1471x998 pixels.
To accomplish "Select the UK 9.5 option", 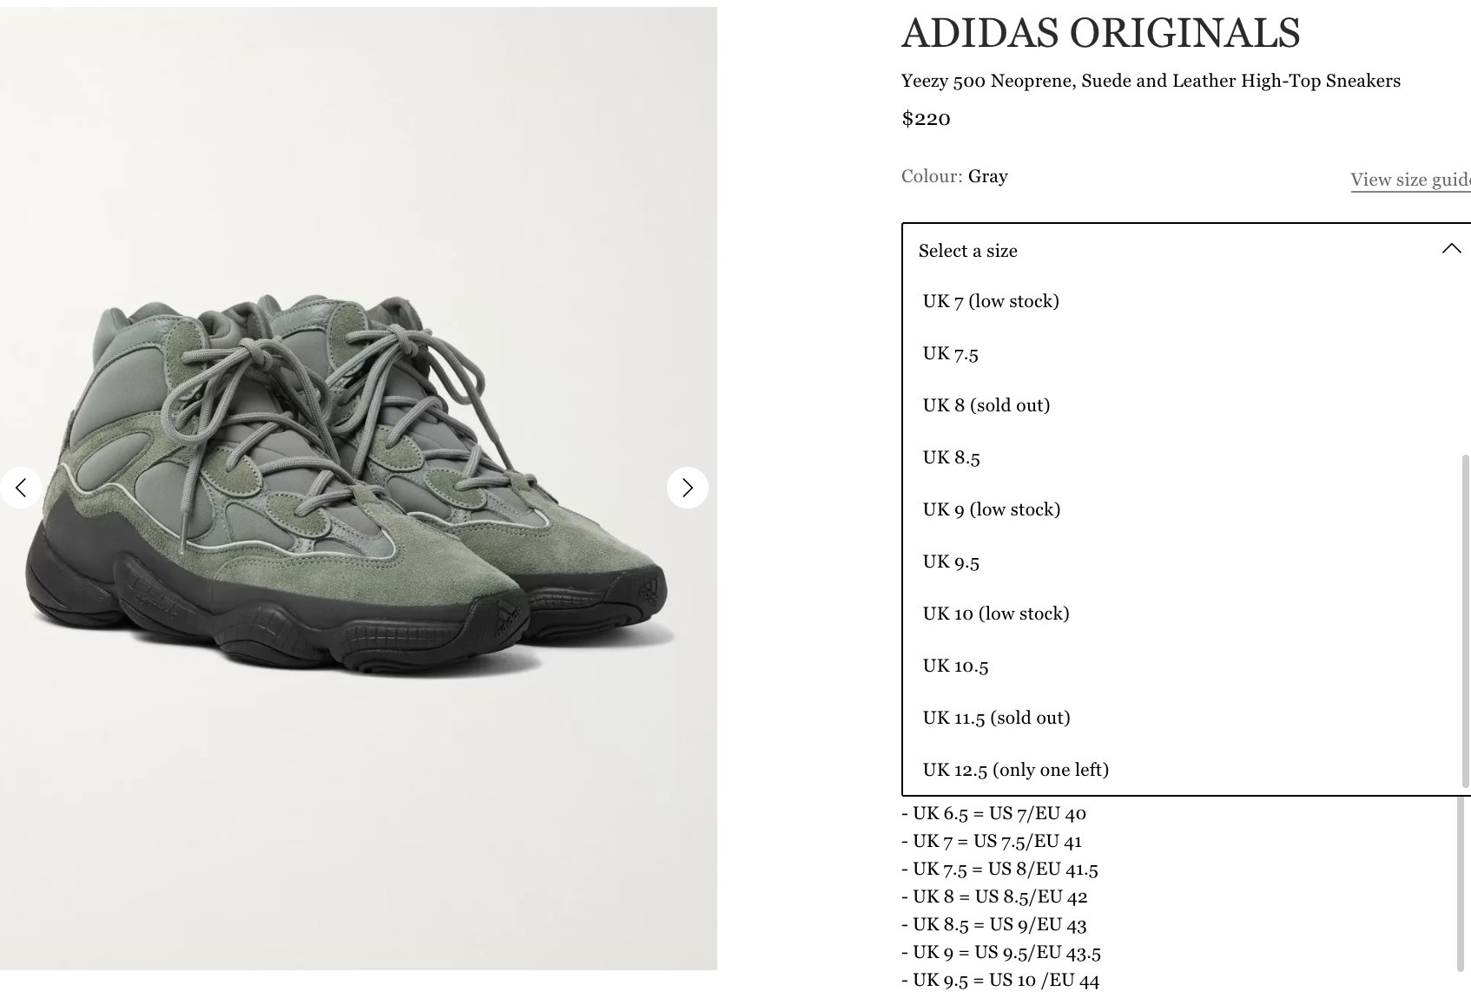I will [x=1183, y=561].
